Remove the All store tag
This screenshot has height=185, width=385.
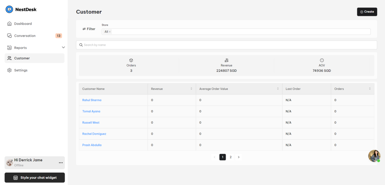click(110, 32)
